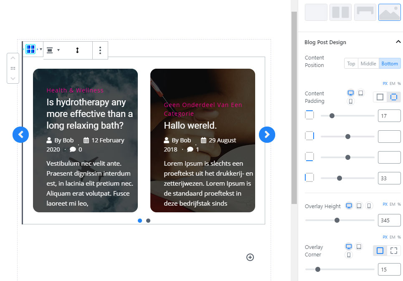
Task: Click the editor vertical scrollbar thumb
Action: (294, 107)
